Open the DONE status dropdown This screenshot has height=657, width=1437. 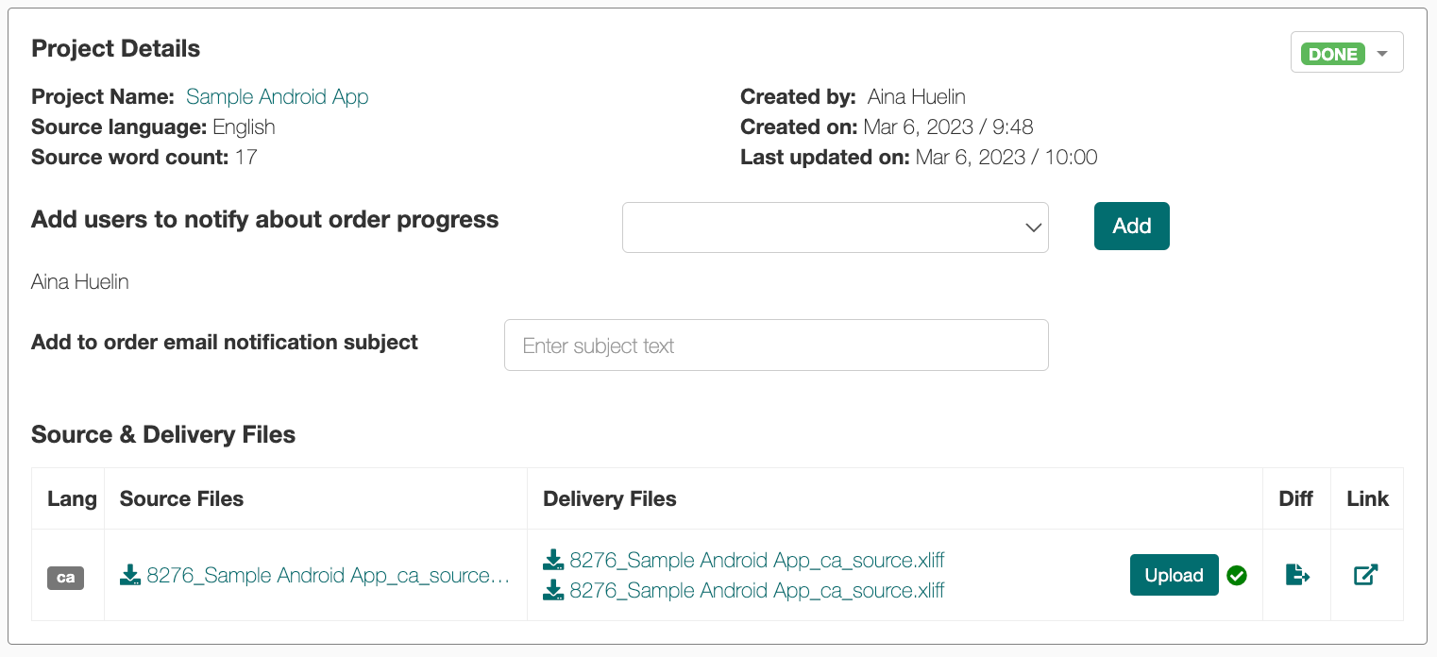coord(1346,54)
